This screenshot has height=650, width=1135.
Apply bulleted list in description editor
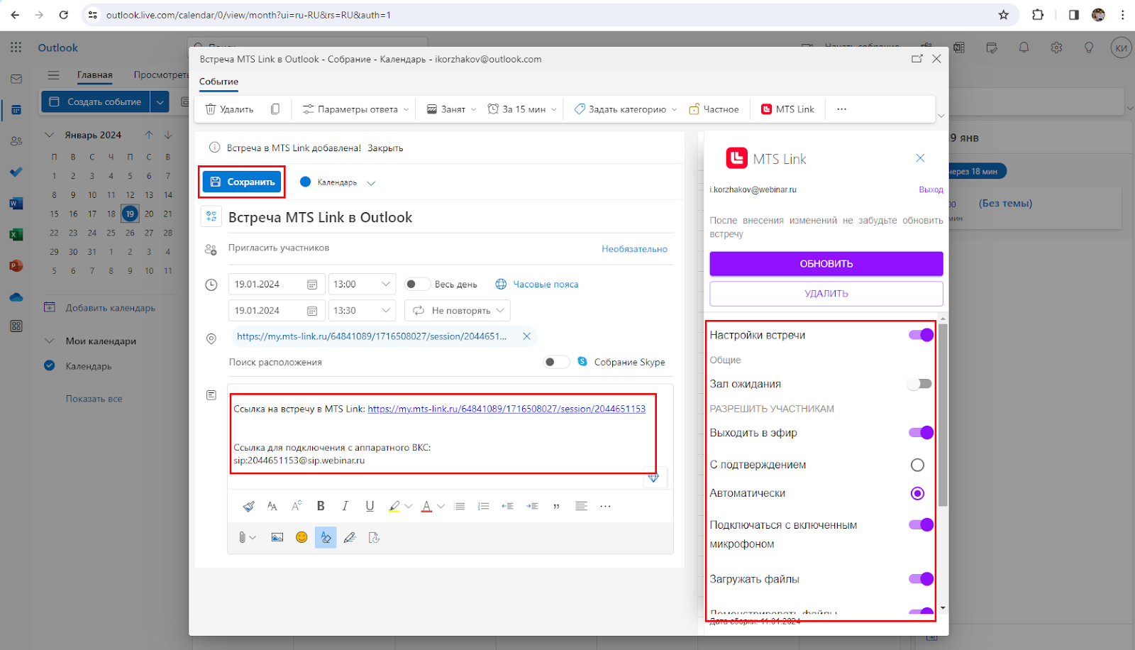[460, 506]
